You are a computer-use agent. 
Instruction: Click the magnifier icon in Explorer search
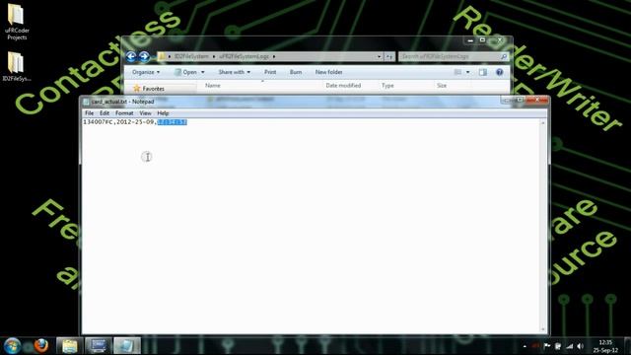(x=504, y=57)
